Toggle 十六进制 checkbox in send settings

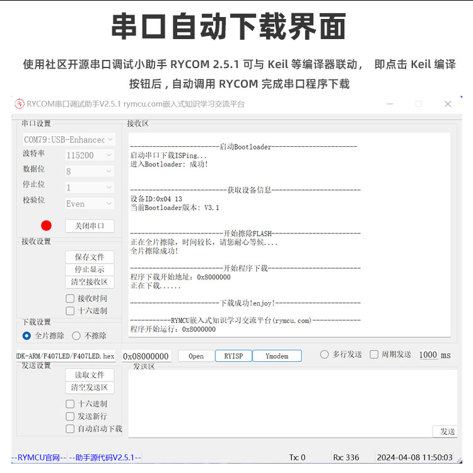(x=70, y=404)
